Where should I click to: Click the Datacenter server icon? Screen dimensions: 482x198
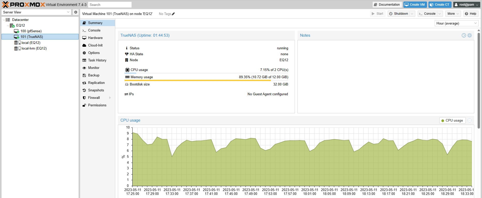click(x=8, y=20)
